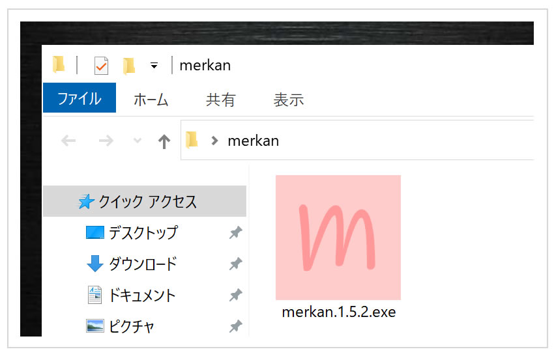Click the pin icon beside ダウンロード
The image size is (554, 358).
(x=236, y=264)
